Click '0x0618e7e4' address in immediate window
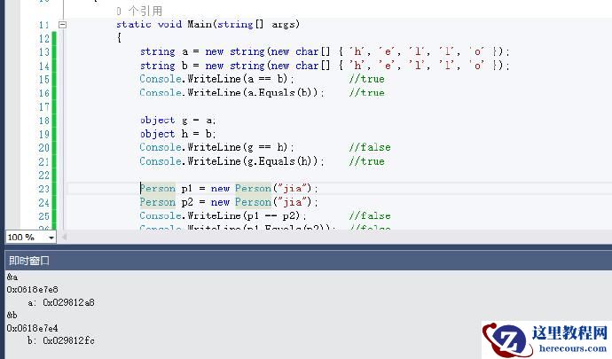612x359 pixels. (x=32, y=328)
